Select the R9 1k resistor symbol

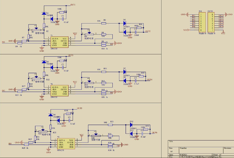click(20, 43)
